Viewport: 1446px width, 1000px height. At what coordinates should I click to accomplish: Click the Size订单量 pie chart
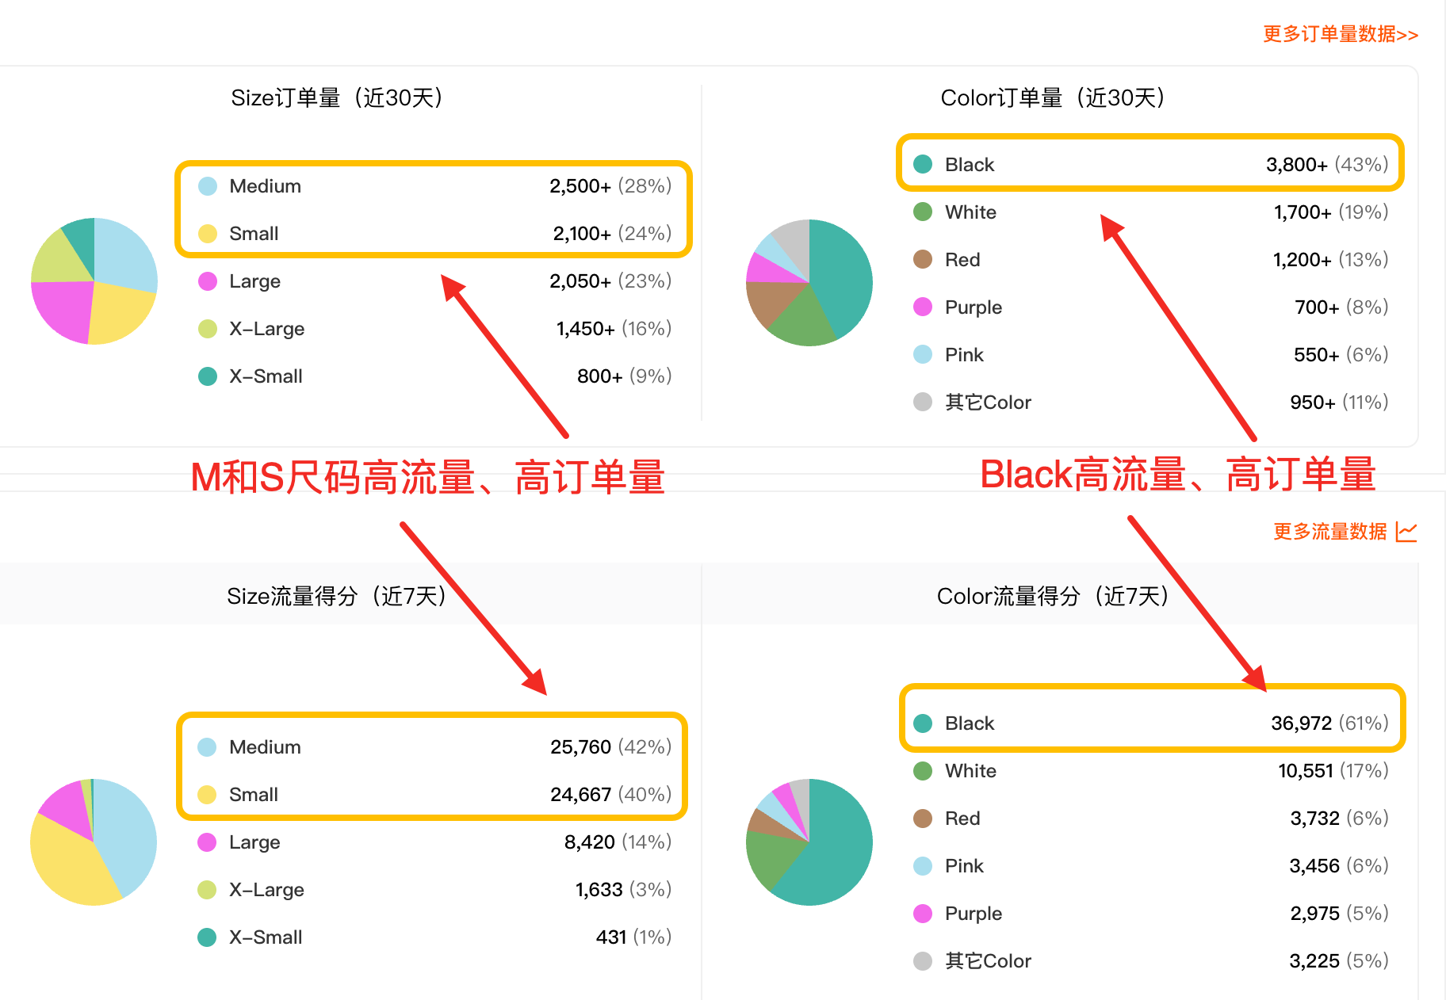click(x=94, y=281)
